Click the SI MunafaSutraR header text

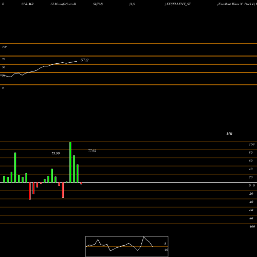click(x=63, y=4)
